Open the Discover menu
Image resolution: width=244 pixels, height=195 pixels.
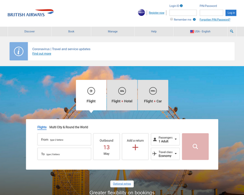click(x=29, y=32)
